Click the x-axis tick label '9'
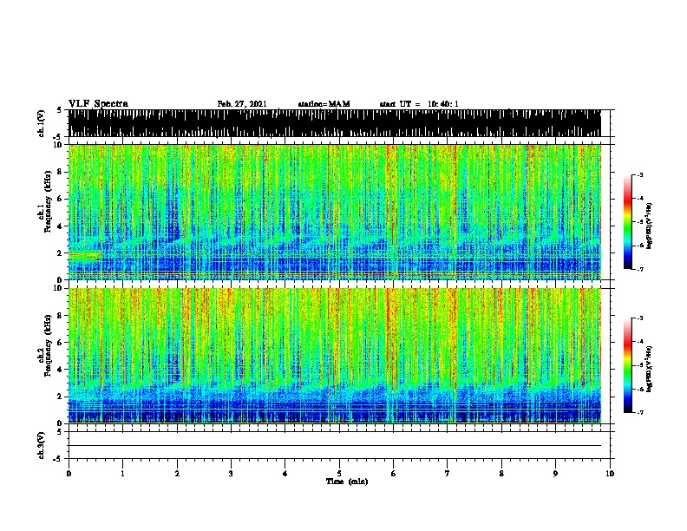Screen dimensions: 687x531 pos(555,474)
